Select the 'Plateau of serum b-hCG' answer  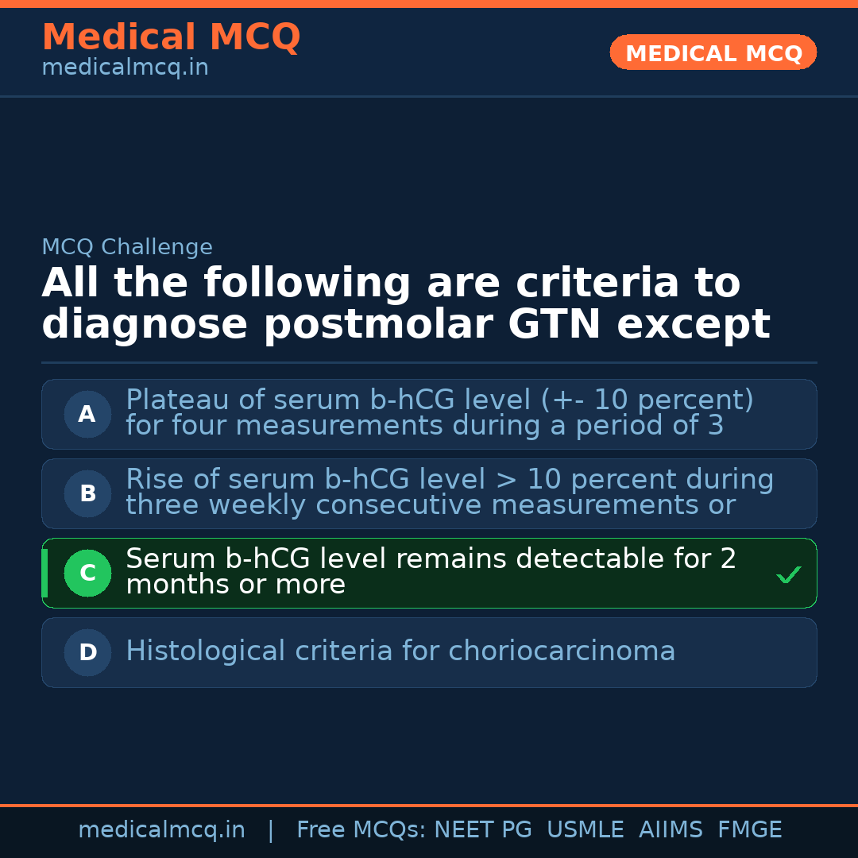click(439, 413)
